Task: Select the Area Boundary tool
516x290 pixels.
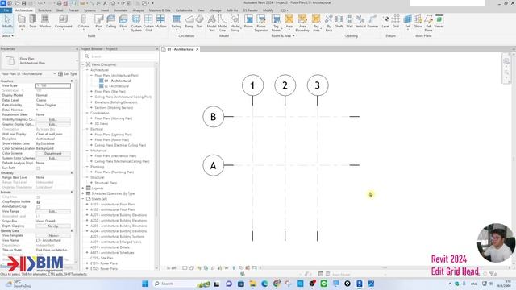Action: [302, 23]
